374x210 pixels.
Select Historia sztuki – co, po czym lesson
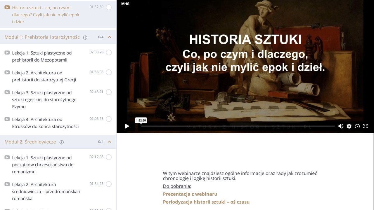coord(46,15)
